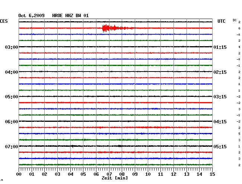Click the date text 'Oct 6,2009'

click(x=31, y=16)
